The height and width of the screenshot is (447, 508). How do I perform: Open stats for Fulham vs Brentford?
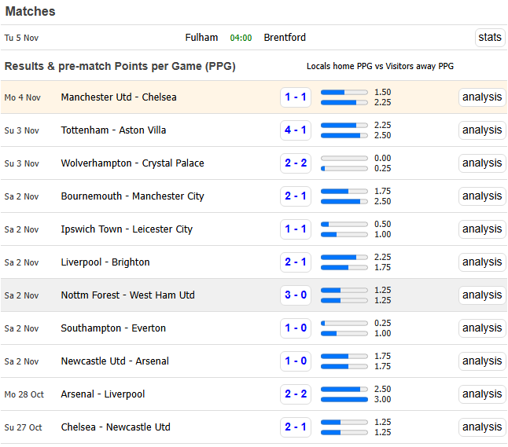[x=490, y=38]
